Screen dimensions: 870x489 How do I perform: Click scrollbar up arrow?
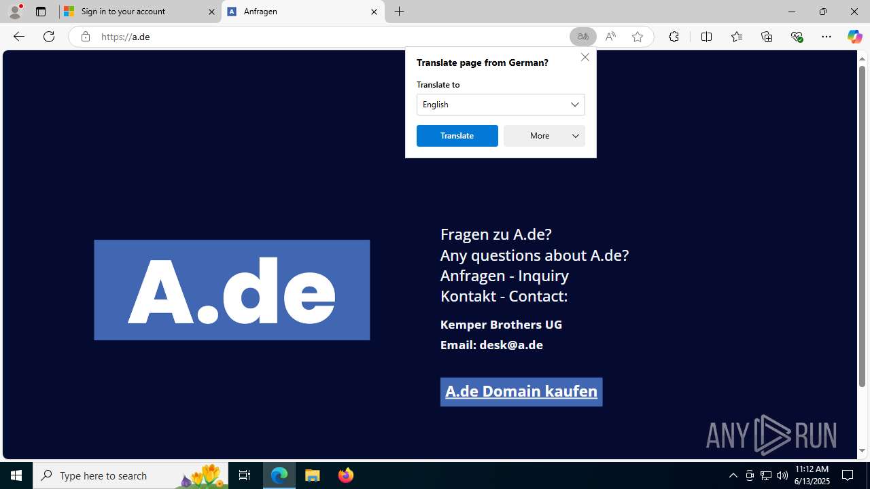click(x=862, y=58)
